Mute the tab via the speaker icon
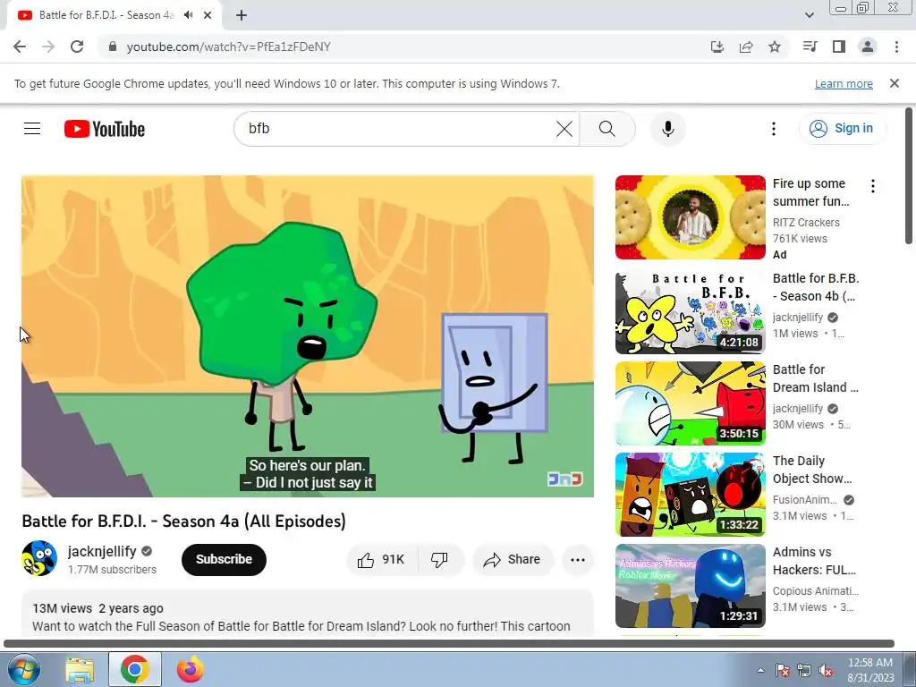 coord(188,15)
